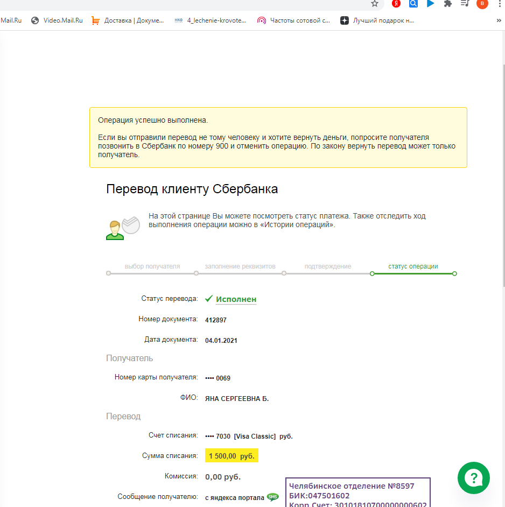Image resolution: width=505 pixels, height=507 pixels.
Task: Open the green help chat button
Action: pos(474,478)
